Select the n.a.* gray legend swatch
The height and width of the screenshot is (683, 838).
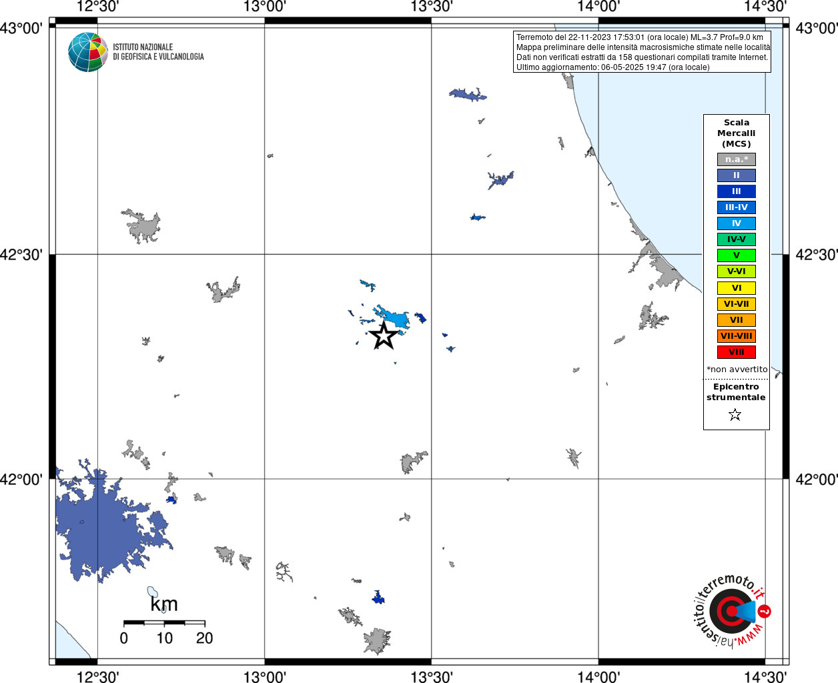(x=737, y=159)
